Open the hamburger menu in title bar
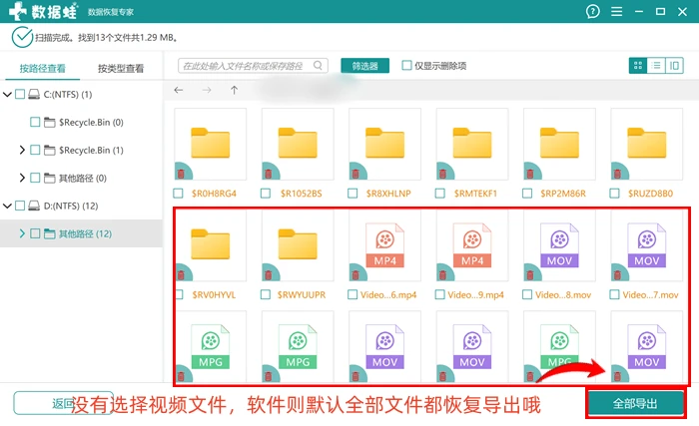The height and width of the screenshot is (426, 699). [616, 12]
